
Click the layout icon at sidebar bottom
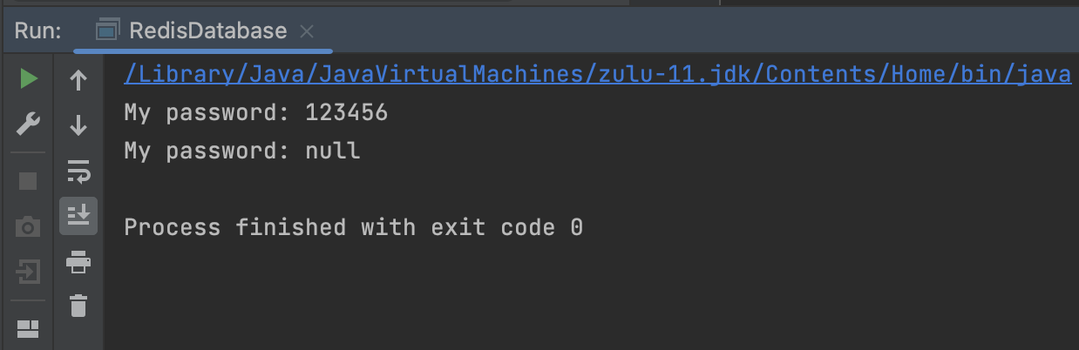[x=29, y=328]
